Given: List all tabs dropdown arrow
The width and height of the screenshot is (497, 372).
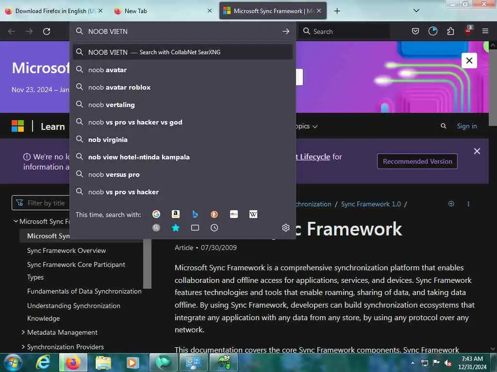Looking at the screenshot, I should 416,11.
